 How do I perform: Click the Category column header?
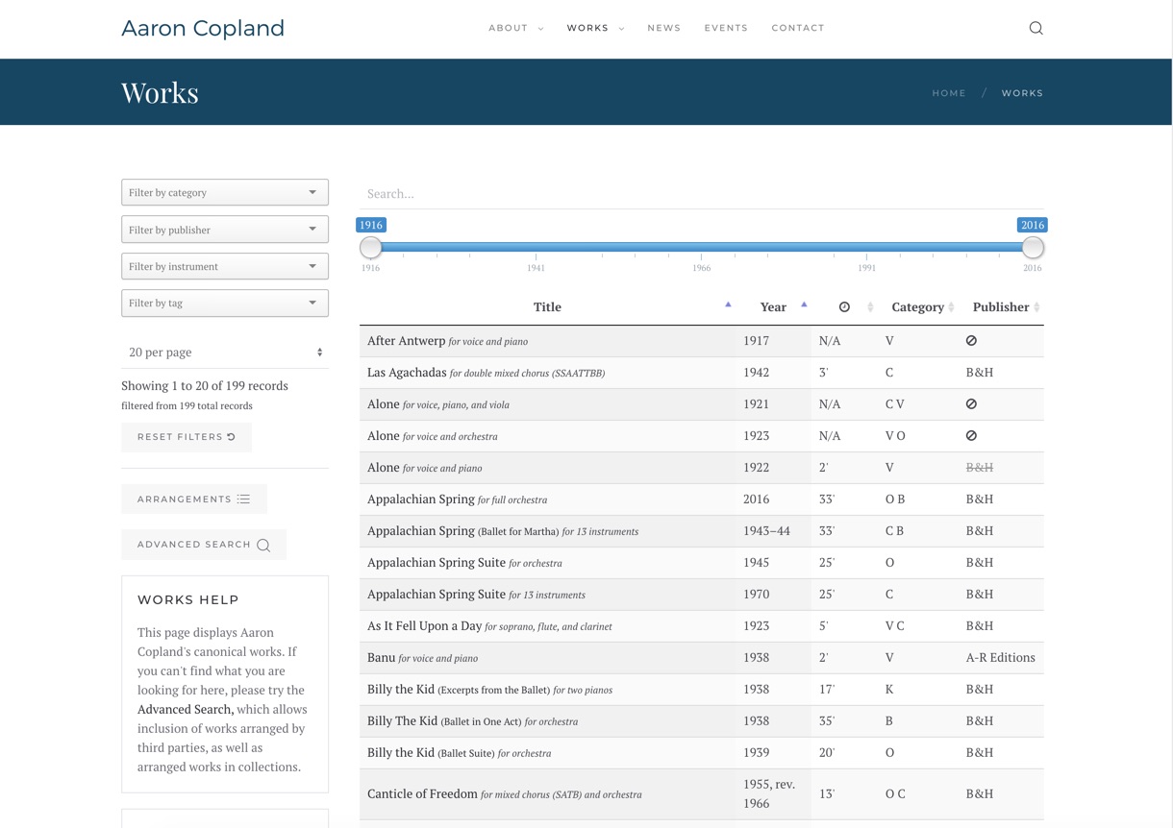[918, 307]
